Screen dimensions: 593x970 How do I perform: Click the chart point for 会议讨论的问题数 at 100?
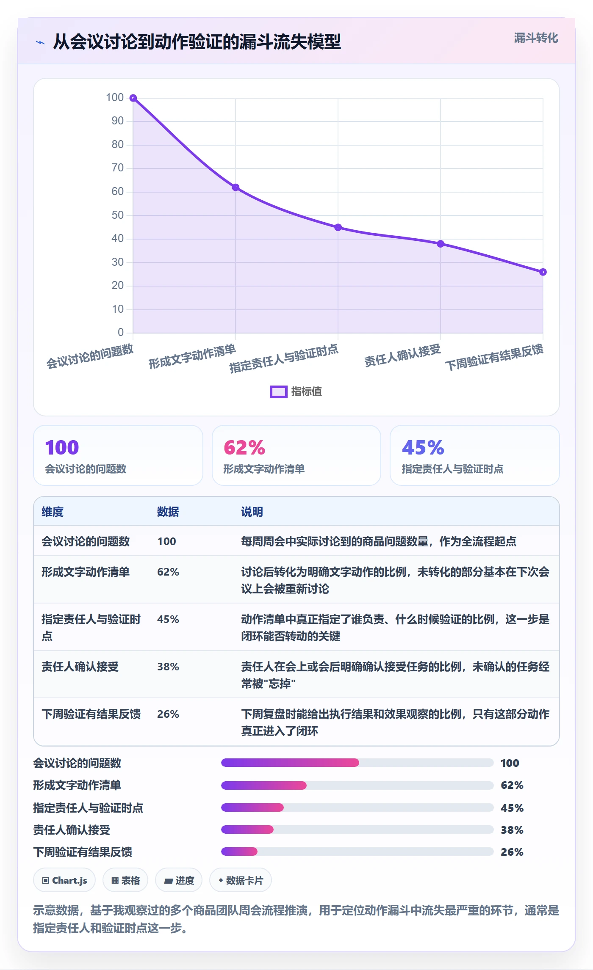pyautogui.click(x=133, y=98)
